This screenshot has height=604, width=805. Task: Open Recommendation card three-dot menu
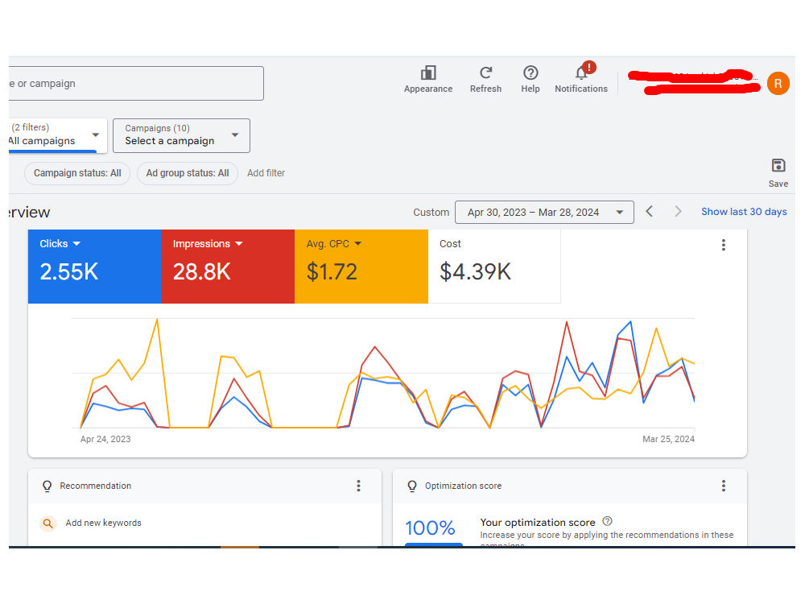tap(358, 486)
